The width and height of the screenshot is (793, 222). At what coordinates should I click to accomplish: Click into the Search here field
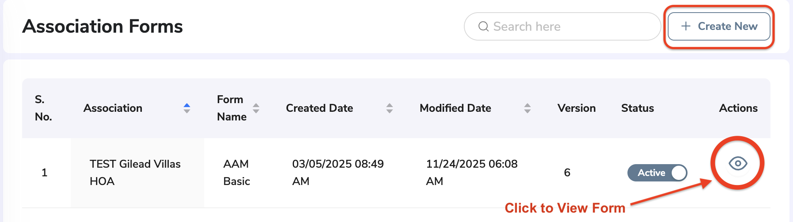click(x=562, y=26)
